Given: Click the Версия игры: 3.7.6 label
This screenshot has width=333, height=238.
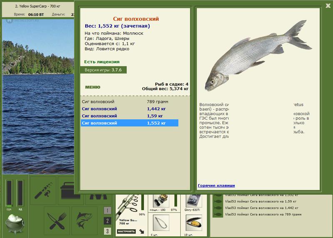Looking at the screenshot, I should click(x=103, y=70).
